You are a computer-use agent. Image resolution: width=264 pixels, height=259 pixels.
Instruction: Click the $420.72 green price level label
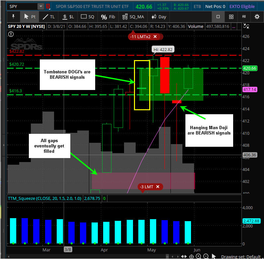17,64
